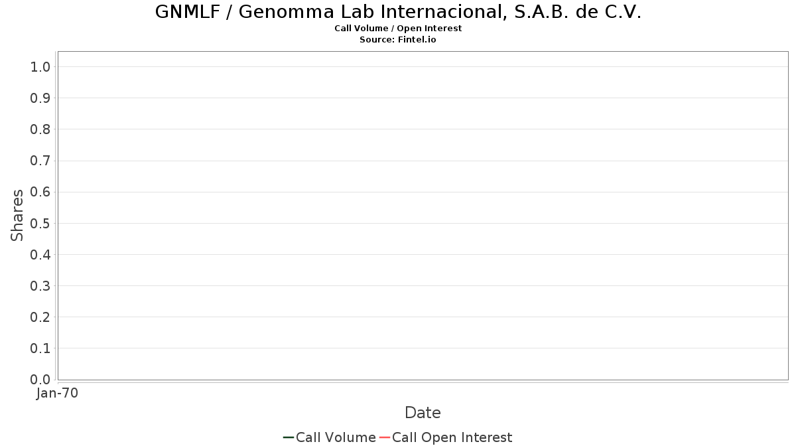The height and width of the screenshot is (448, 796).
Task: Click the Shares y-axis title
Action: click(17, 215)
